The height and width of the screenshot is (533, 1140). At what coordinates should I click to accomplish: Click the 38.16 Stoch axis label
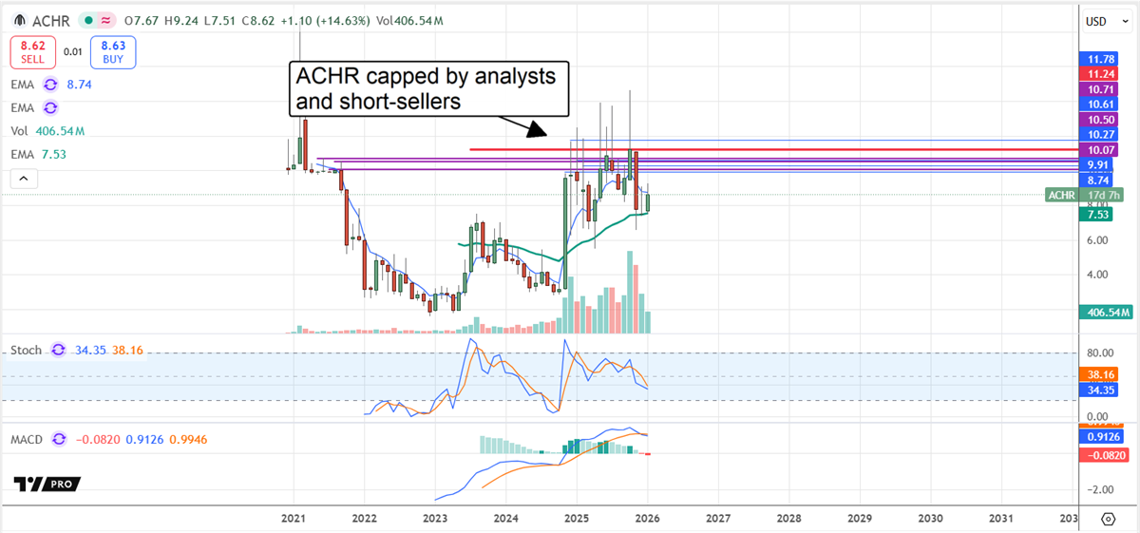(1099, 374)
